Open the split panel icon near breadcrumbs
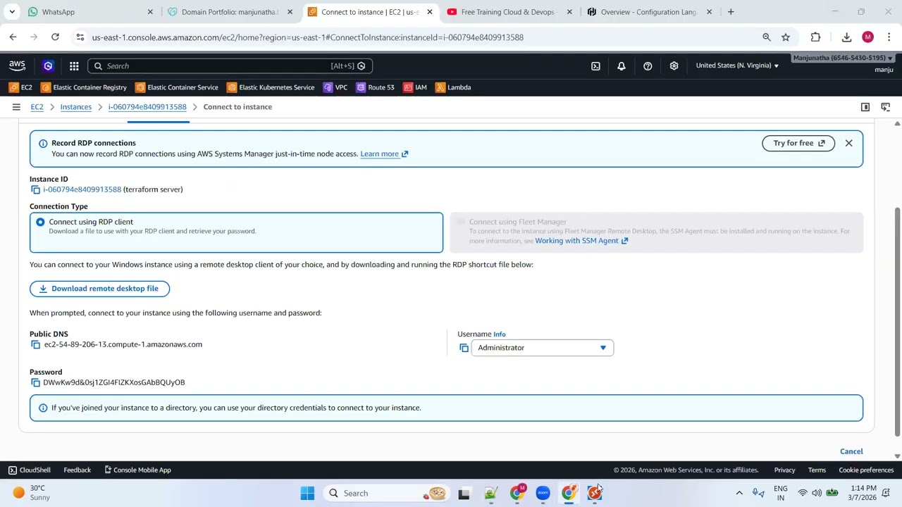 click(865, 107)
